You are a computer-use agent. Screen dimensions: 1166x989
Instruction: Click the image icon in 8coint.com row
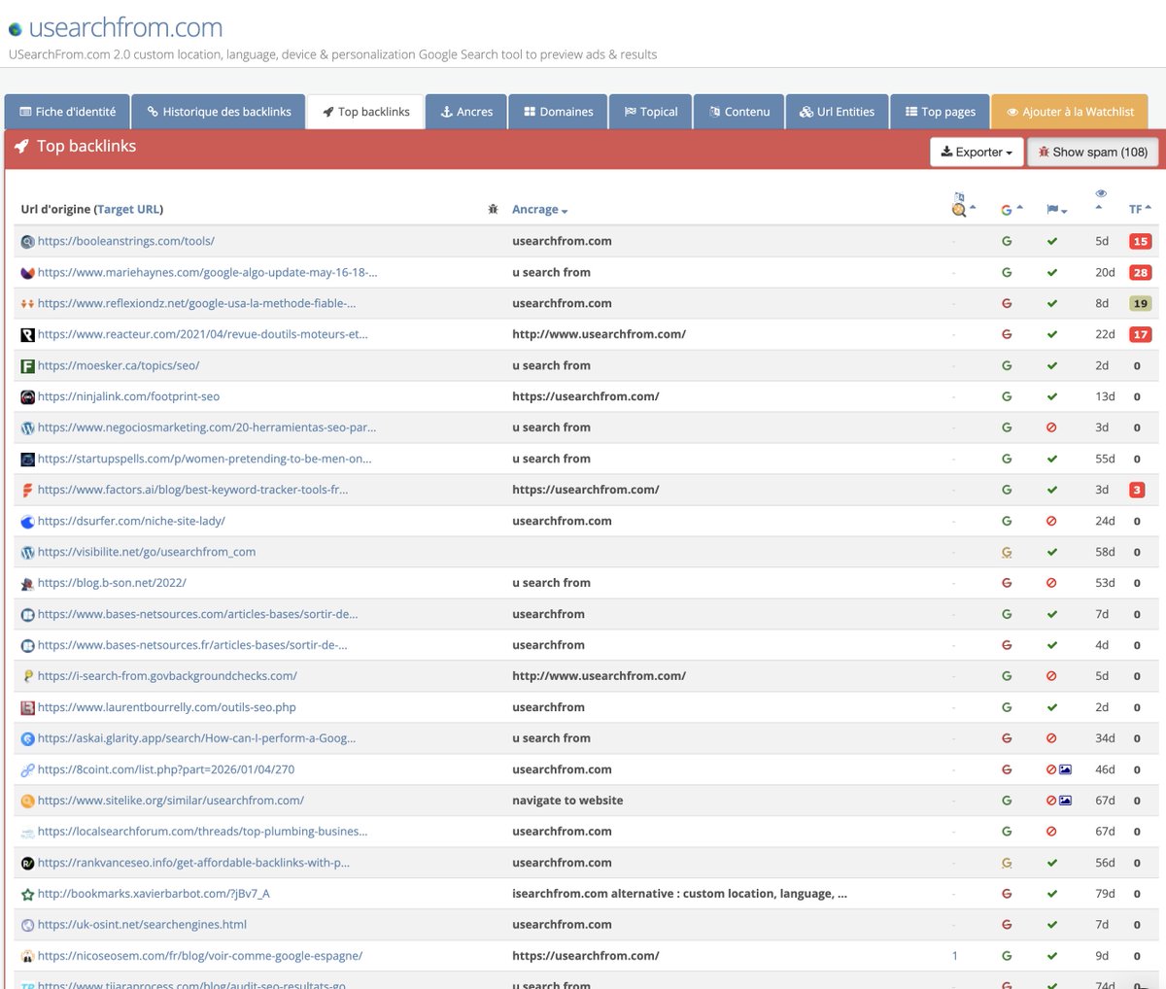(1065, 769)
